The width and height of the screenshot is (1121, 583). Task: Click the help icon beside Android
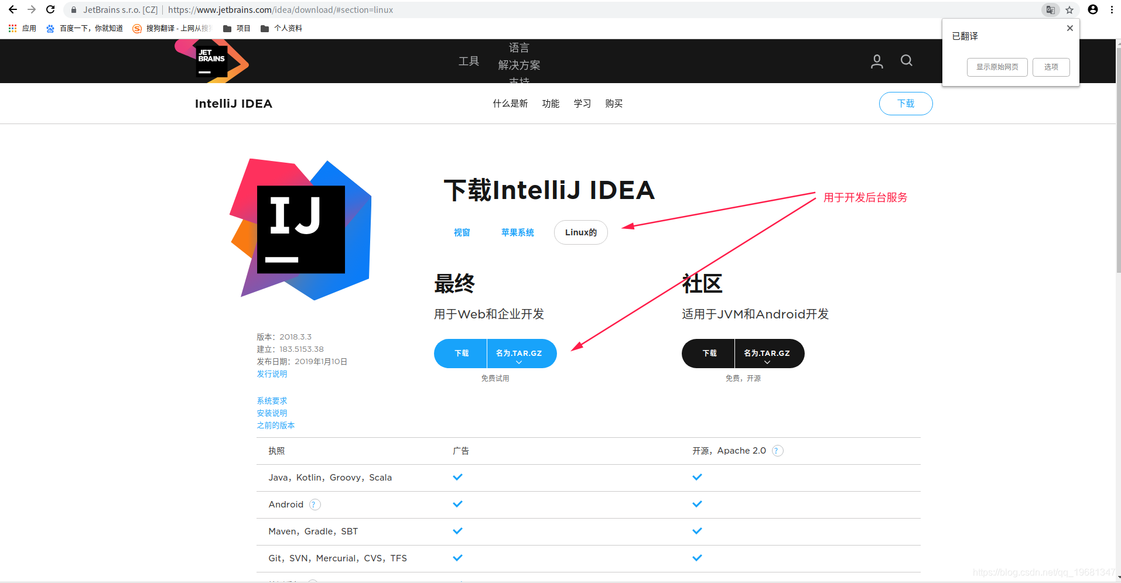click(x=315, y=505)
